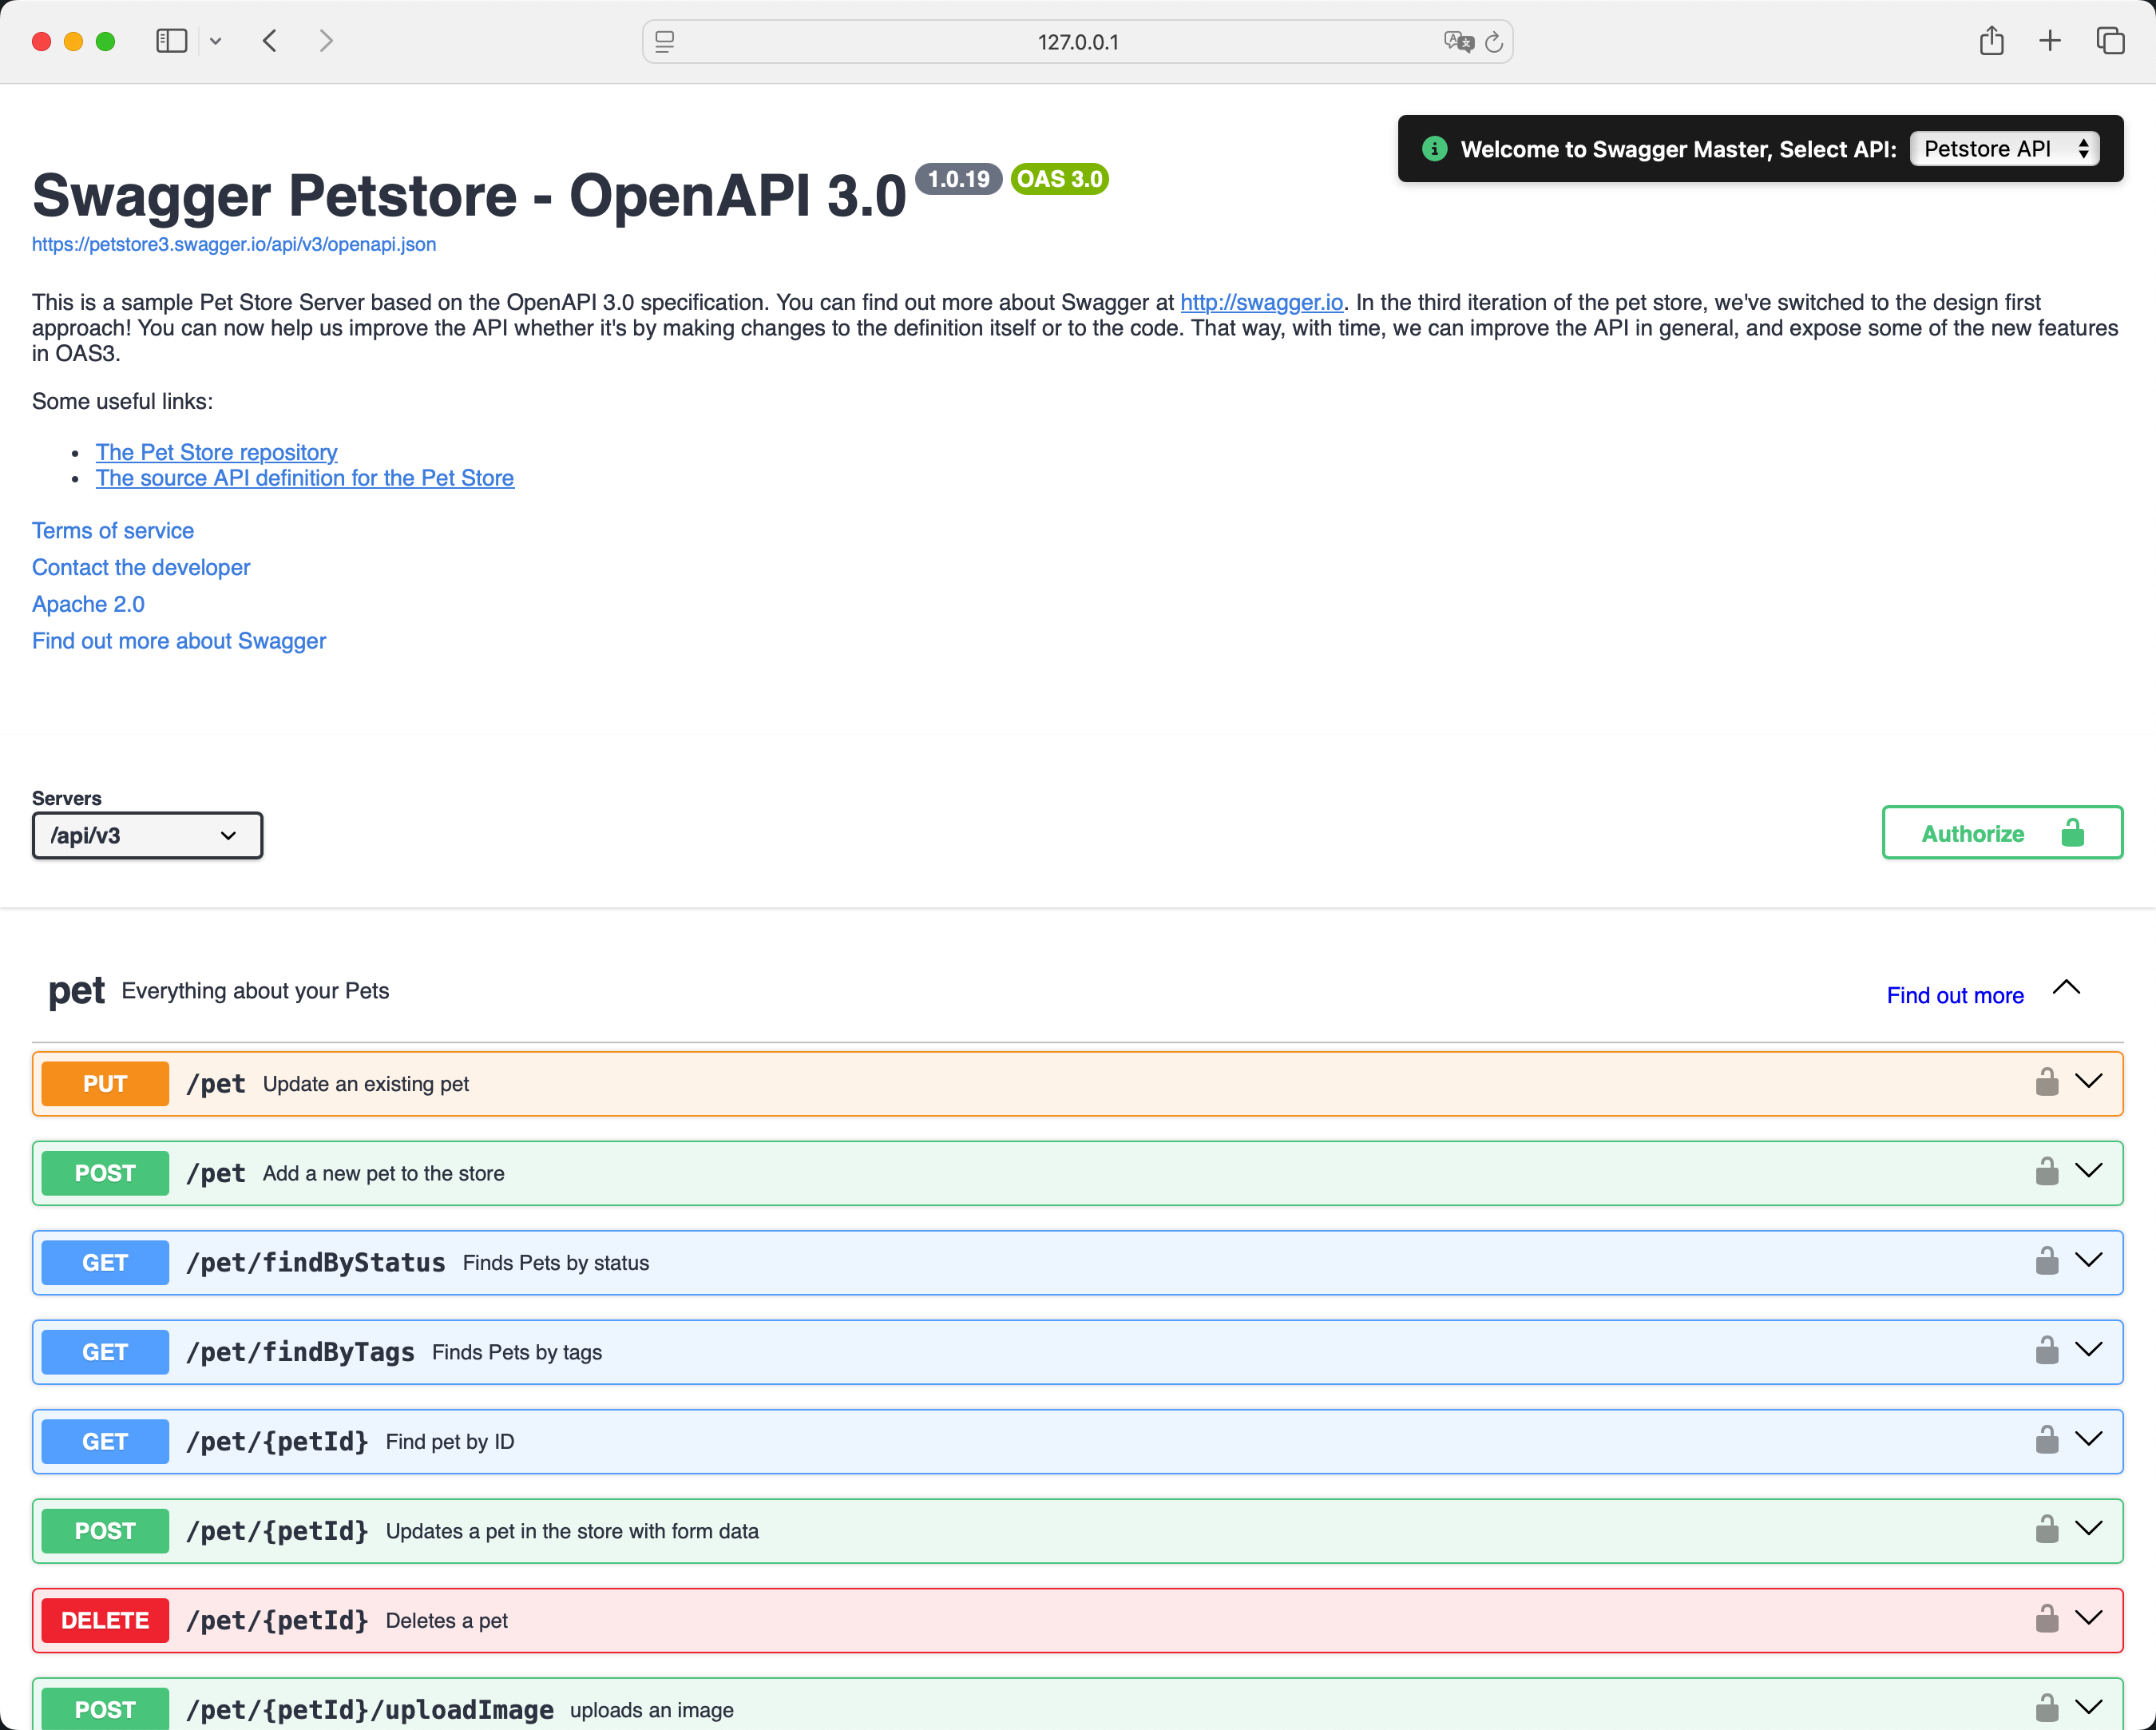The image size is (2156, 1730).
Task: Click the reload page icon in address bar
Action: pyautogui.click(x=1494, y=42)
